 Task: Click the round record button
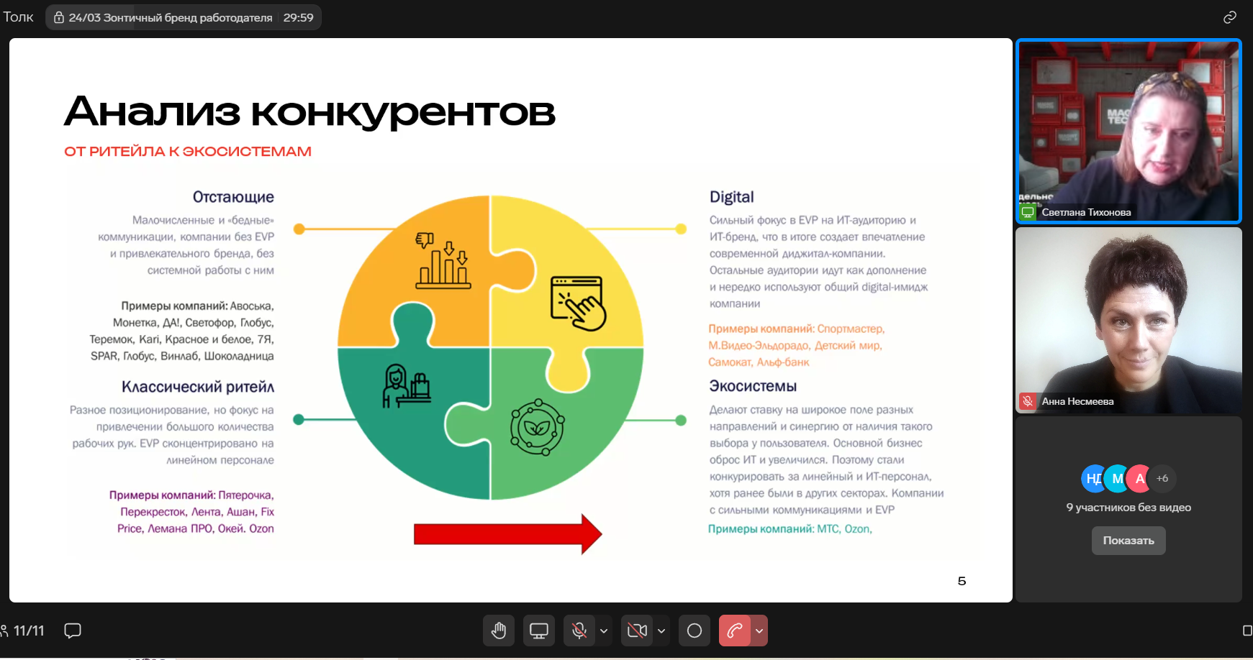(694, 631)
